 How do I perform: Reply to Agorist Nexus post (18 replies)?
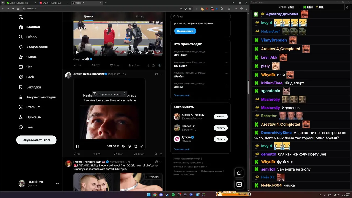point(76,154)
